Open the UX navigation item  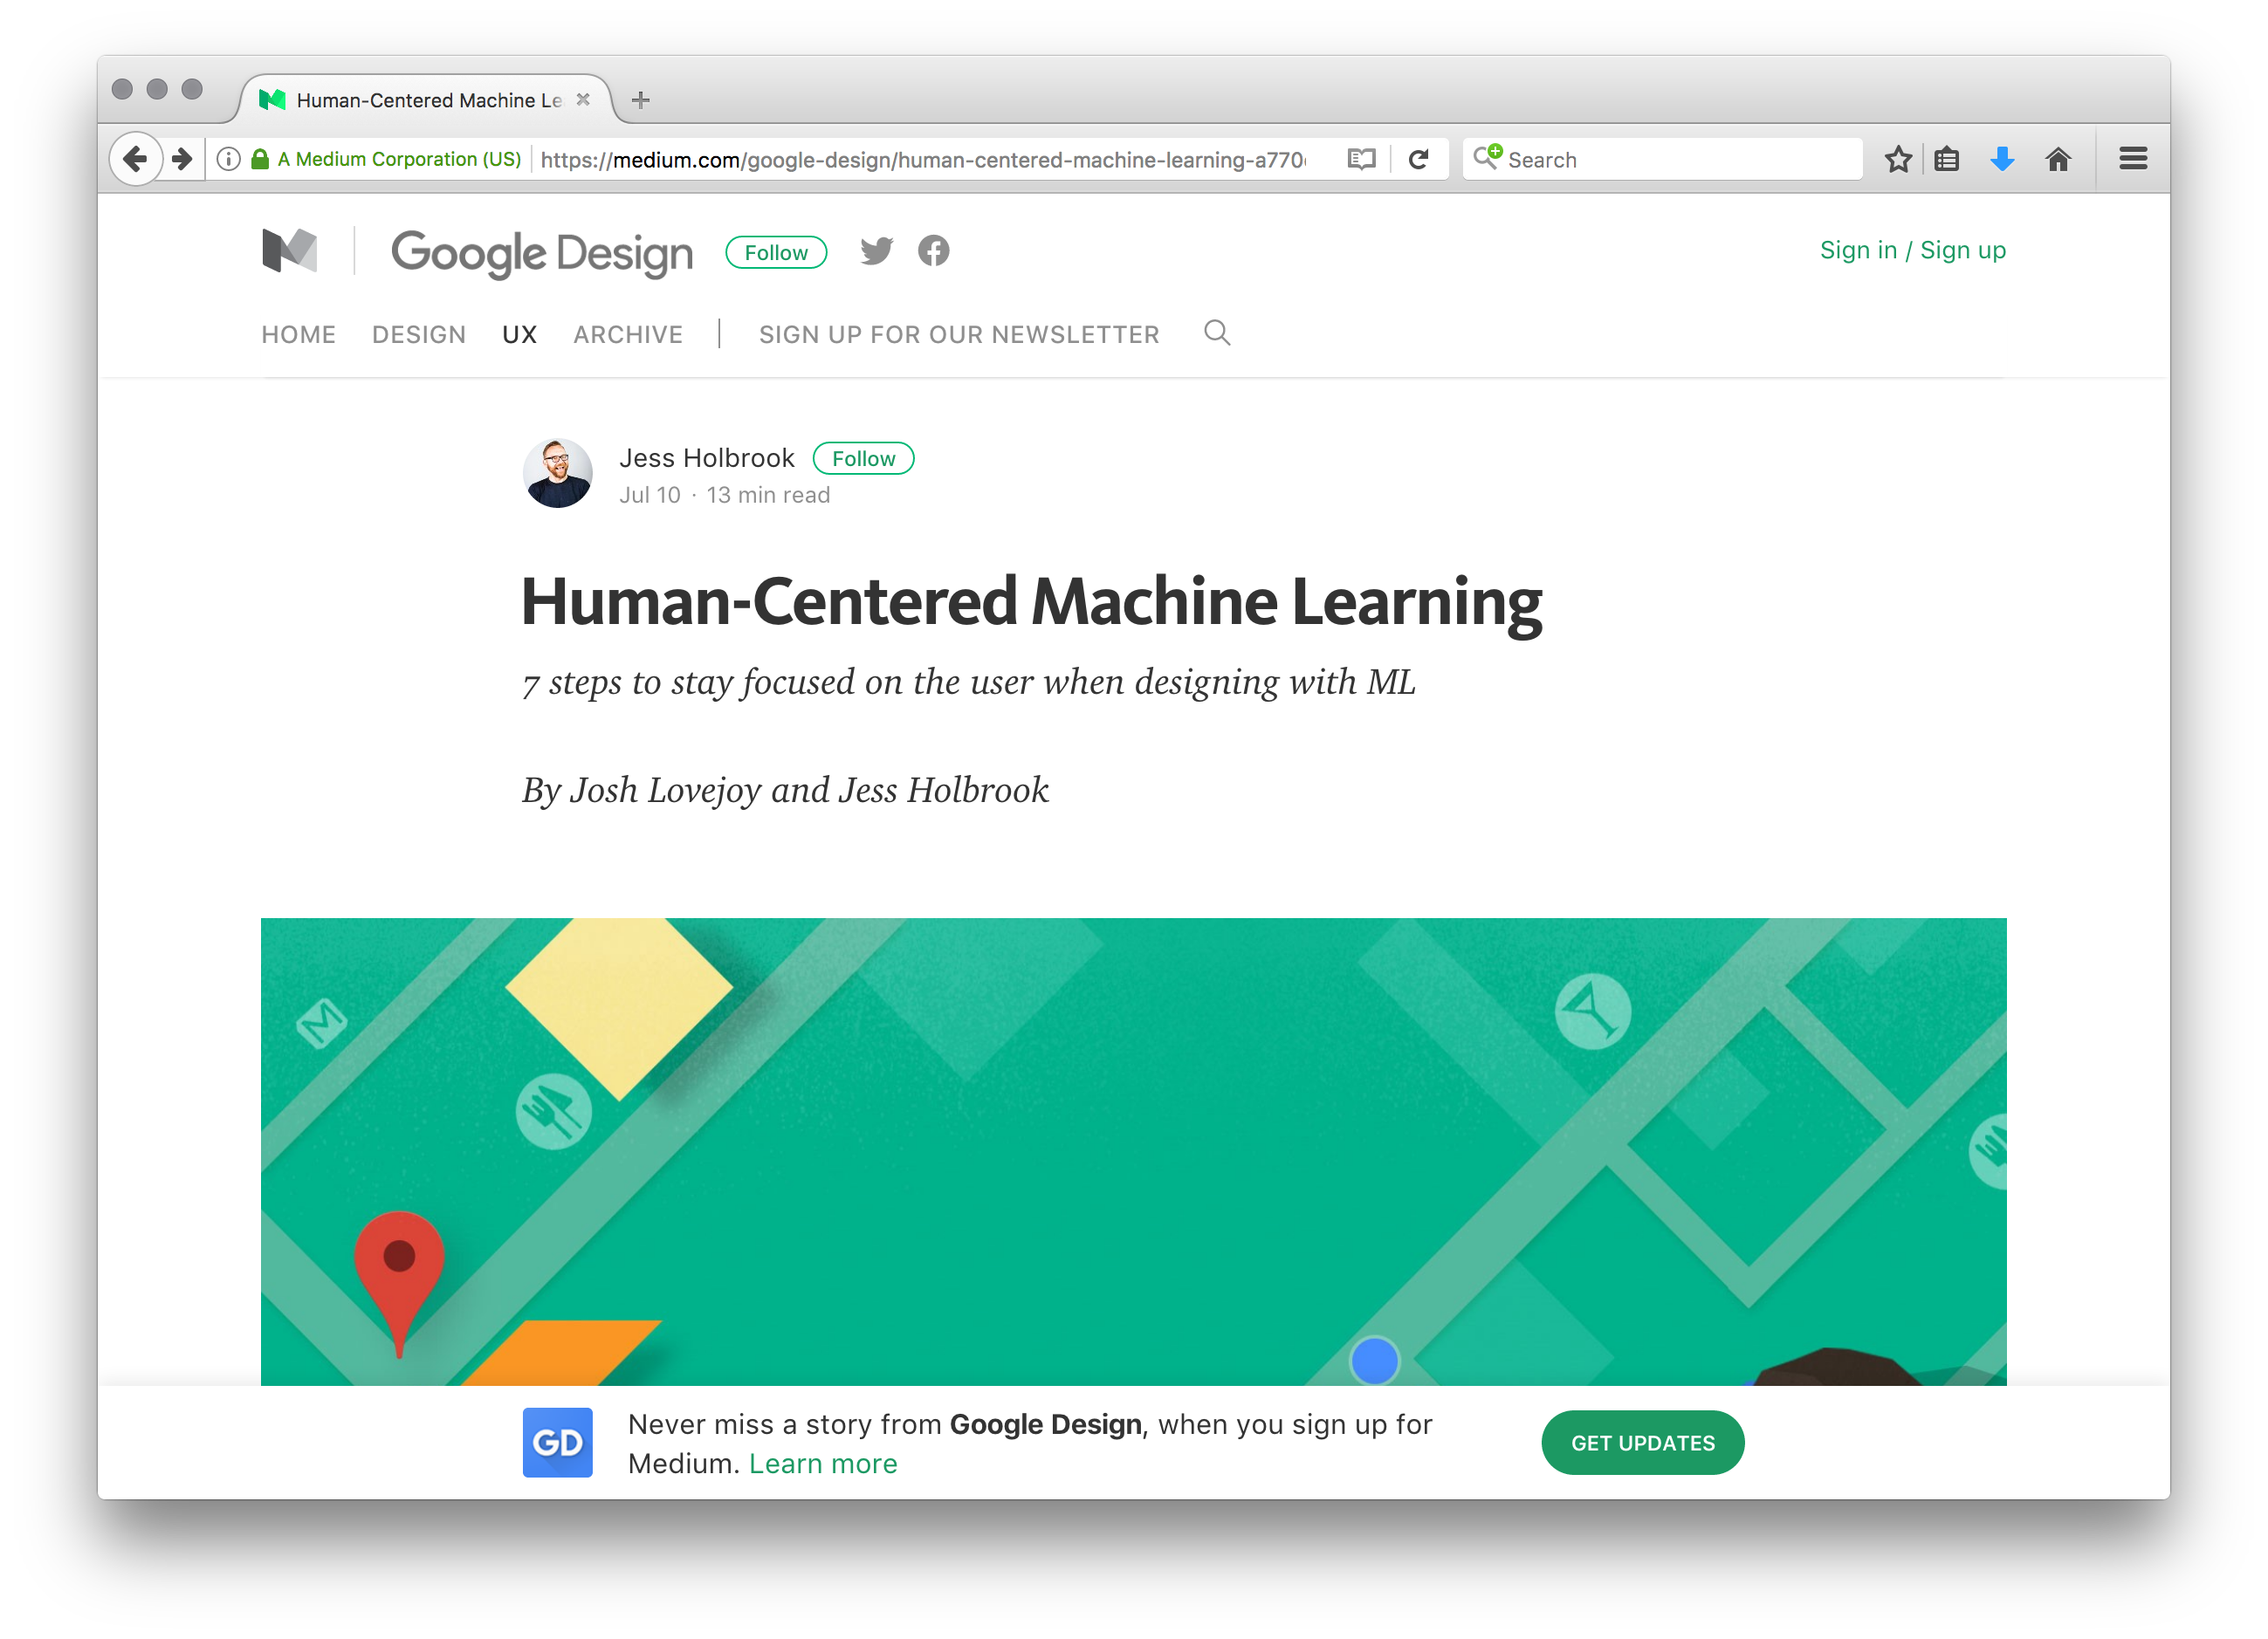(519, 334)
